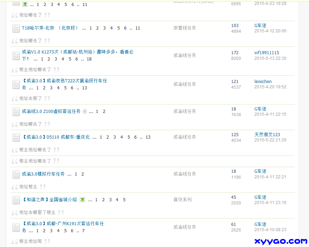The image size is (309, 247).
Task: Open the paperclip attachment on Z100虚拟客运任务 thread
Action: coord(85,111)
